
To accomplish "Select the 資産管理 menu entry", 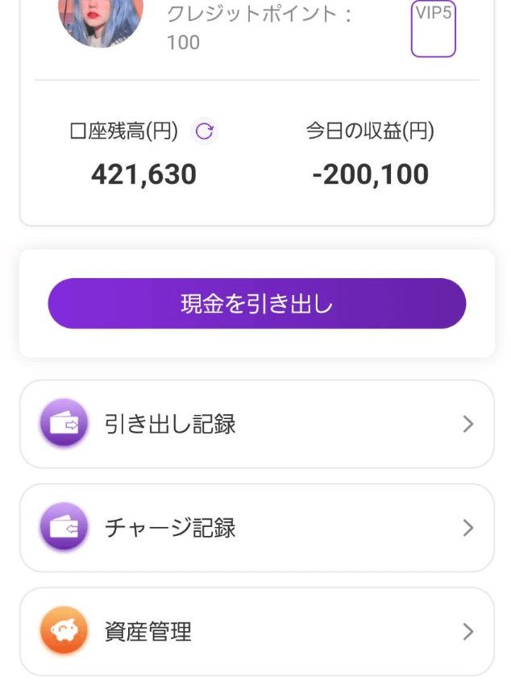I will (148, 632).
